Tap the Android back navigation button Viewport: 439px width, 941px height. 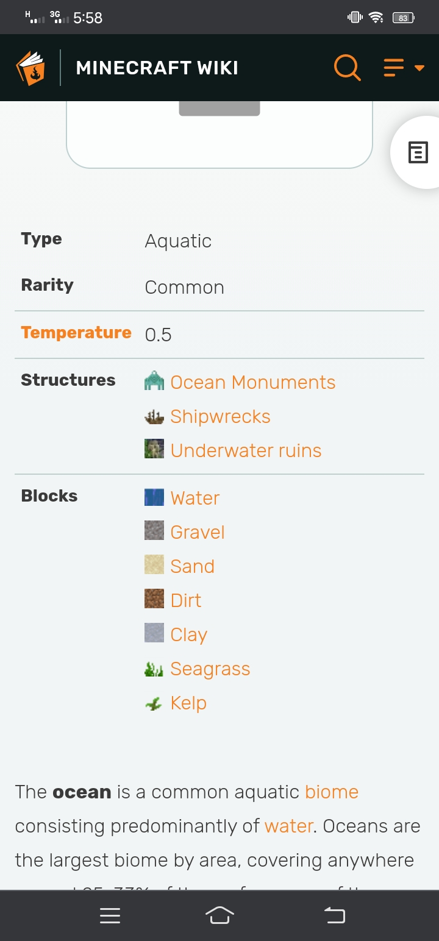click(x=334, y=915)
